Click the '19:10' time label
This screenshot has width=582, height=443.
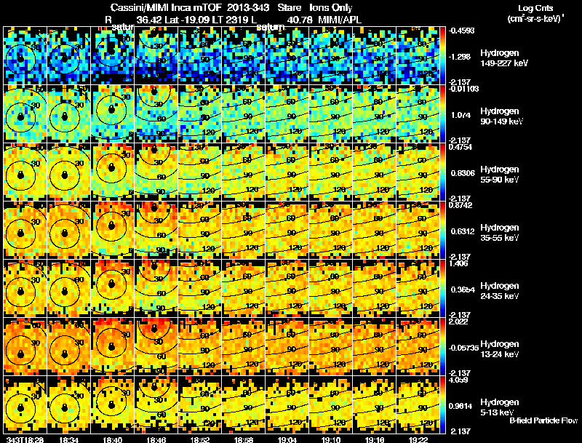tap(331, 439)
